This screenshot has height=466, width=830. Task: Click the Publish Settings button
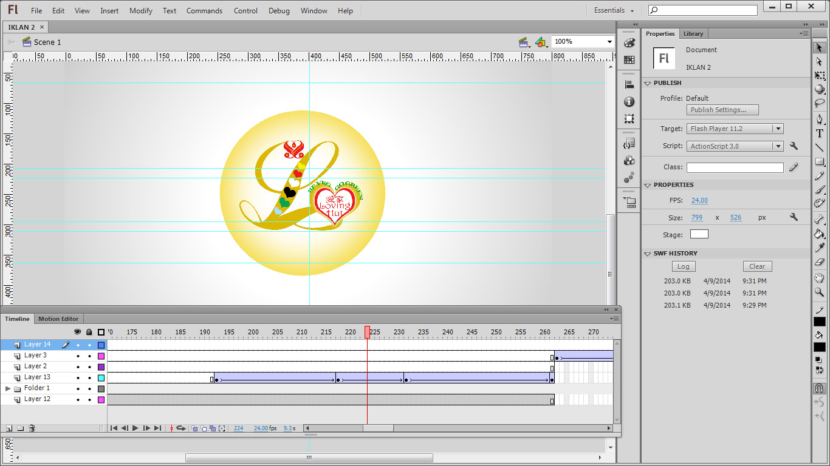[722, 110]
